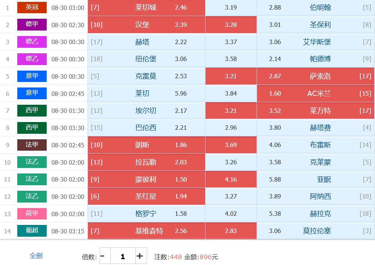Screen dimensions: 375x265
Task: Select home win 巴伦西 2.21
Action: 146,128
